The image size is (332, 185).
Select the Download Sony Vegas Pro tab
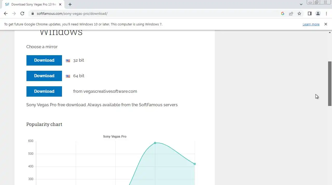[x=34, y=4]
